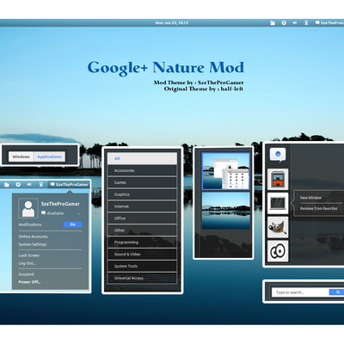The image size is (344, 344).
Task: Click the chat bubble icon in the dash
Action: click(x=278, y=155)
